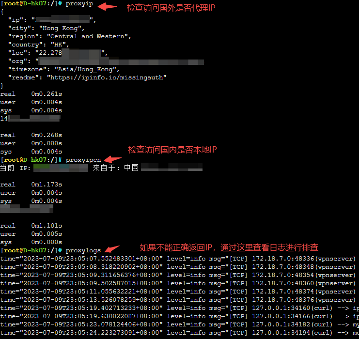359x339 pixels.
Task: Click the real 0m0.261s timing line
Action: pyautogui.click(x=31, y=94)
